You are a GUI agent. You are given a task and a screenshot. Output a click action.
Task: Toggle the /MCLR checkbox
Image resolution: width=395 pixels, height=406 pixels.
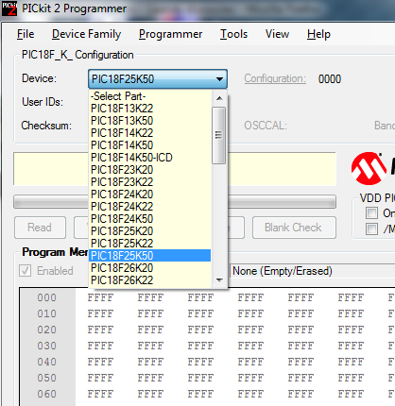pyautogui.click(x=371, y=228)
